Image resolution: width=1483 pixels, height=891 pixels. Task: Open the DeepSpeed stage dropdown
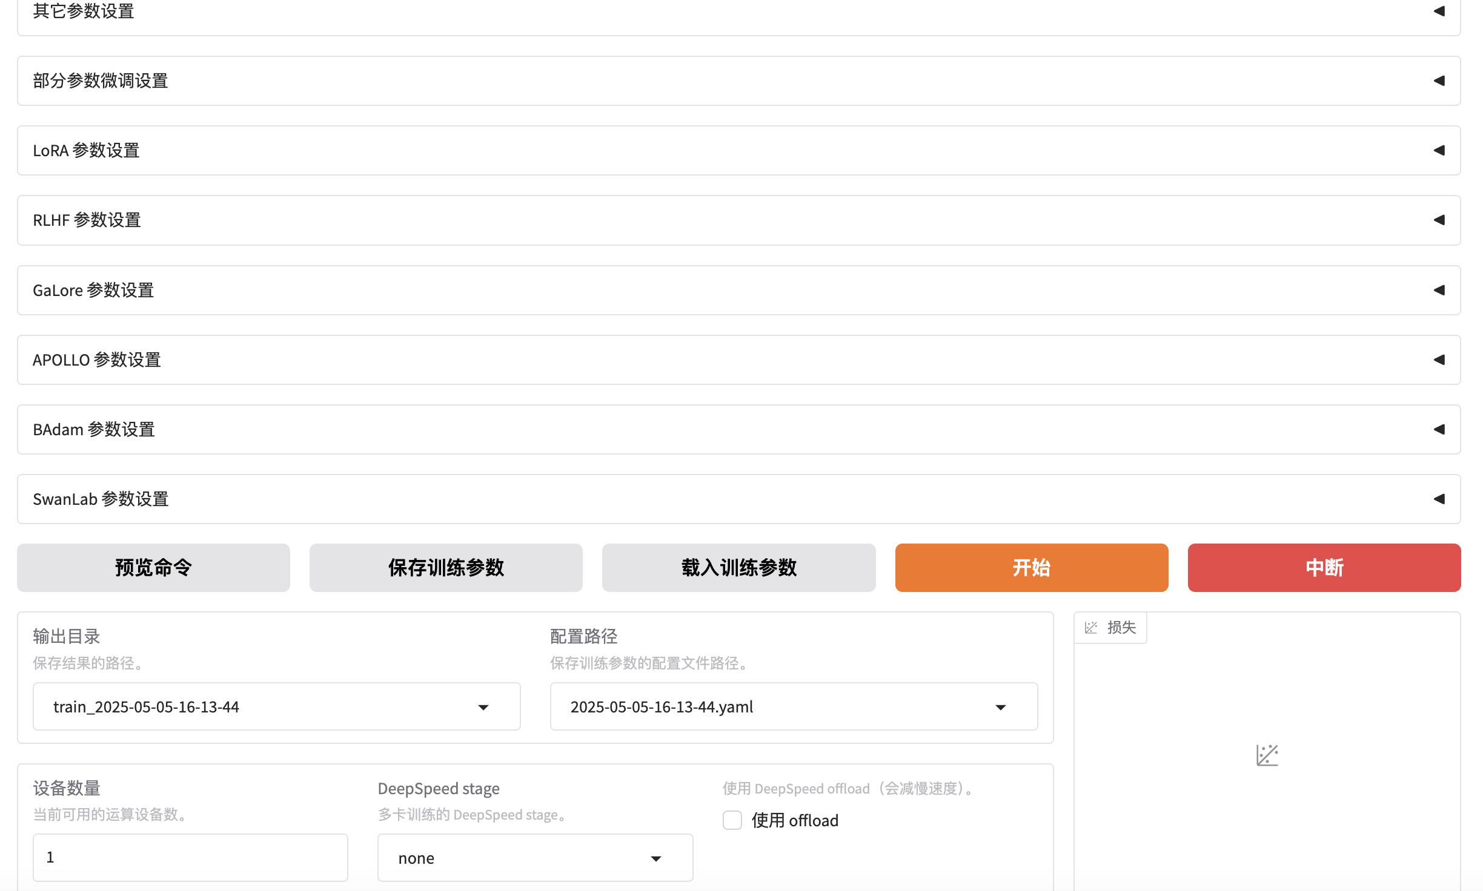click(x=655, y=858)
